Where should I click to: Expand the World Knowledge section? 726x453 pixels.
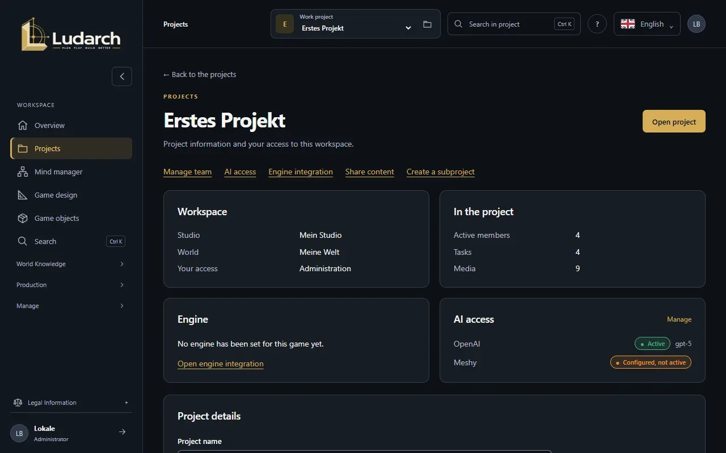click(71, 264)
